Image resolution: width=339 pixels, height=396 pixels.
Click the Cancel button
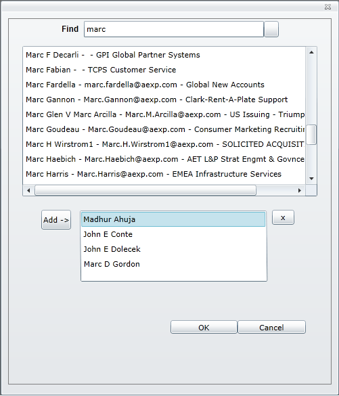click(271, 328)
